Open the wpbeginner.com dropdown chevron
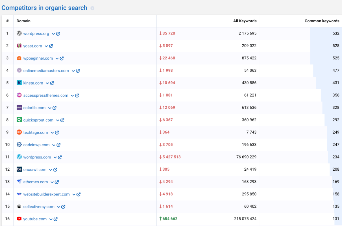 tap(57, 59)
